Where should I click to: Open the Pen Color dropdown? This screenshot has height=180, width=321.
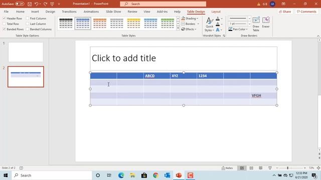pyautogui.click(x=238, y=29)
